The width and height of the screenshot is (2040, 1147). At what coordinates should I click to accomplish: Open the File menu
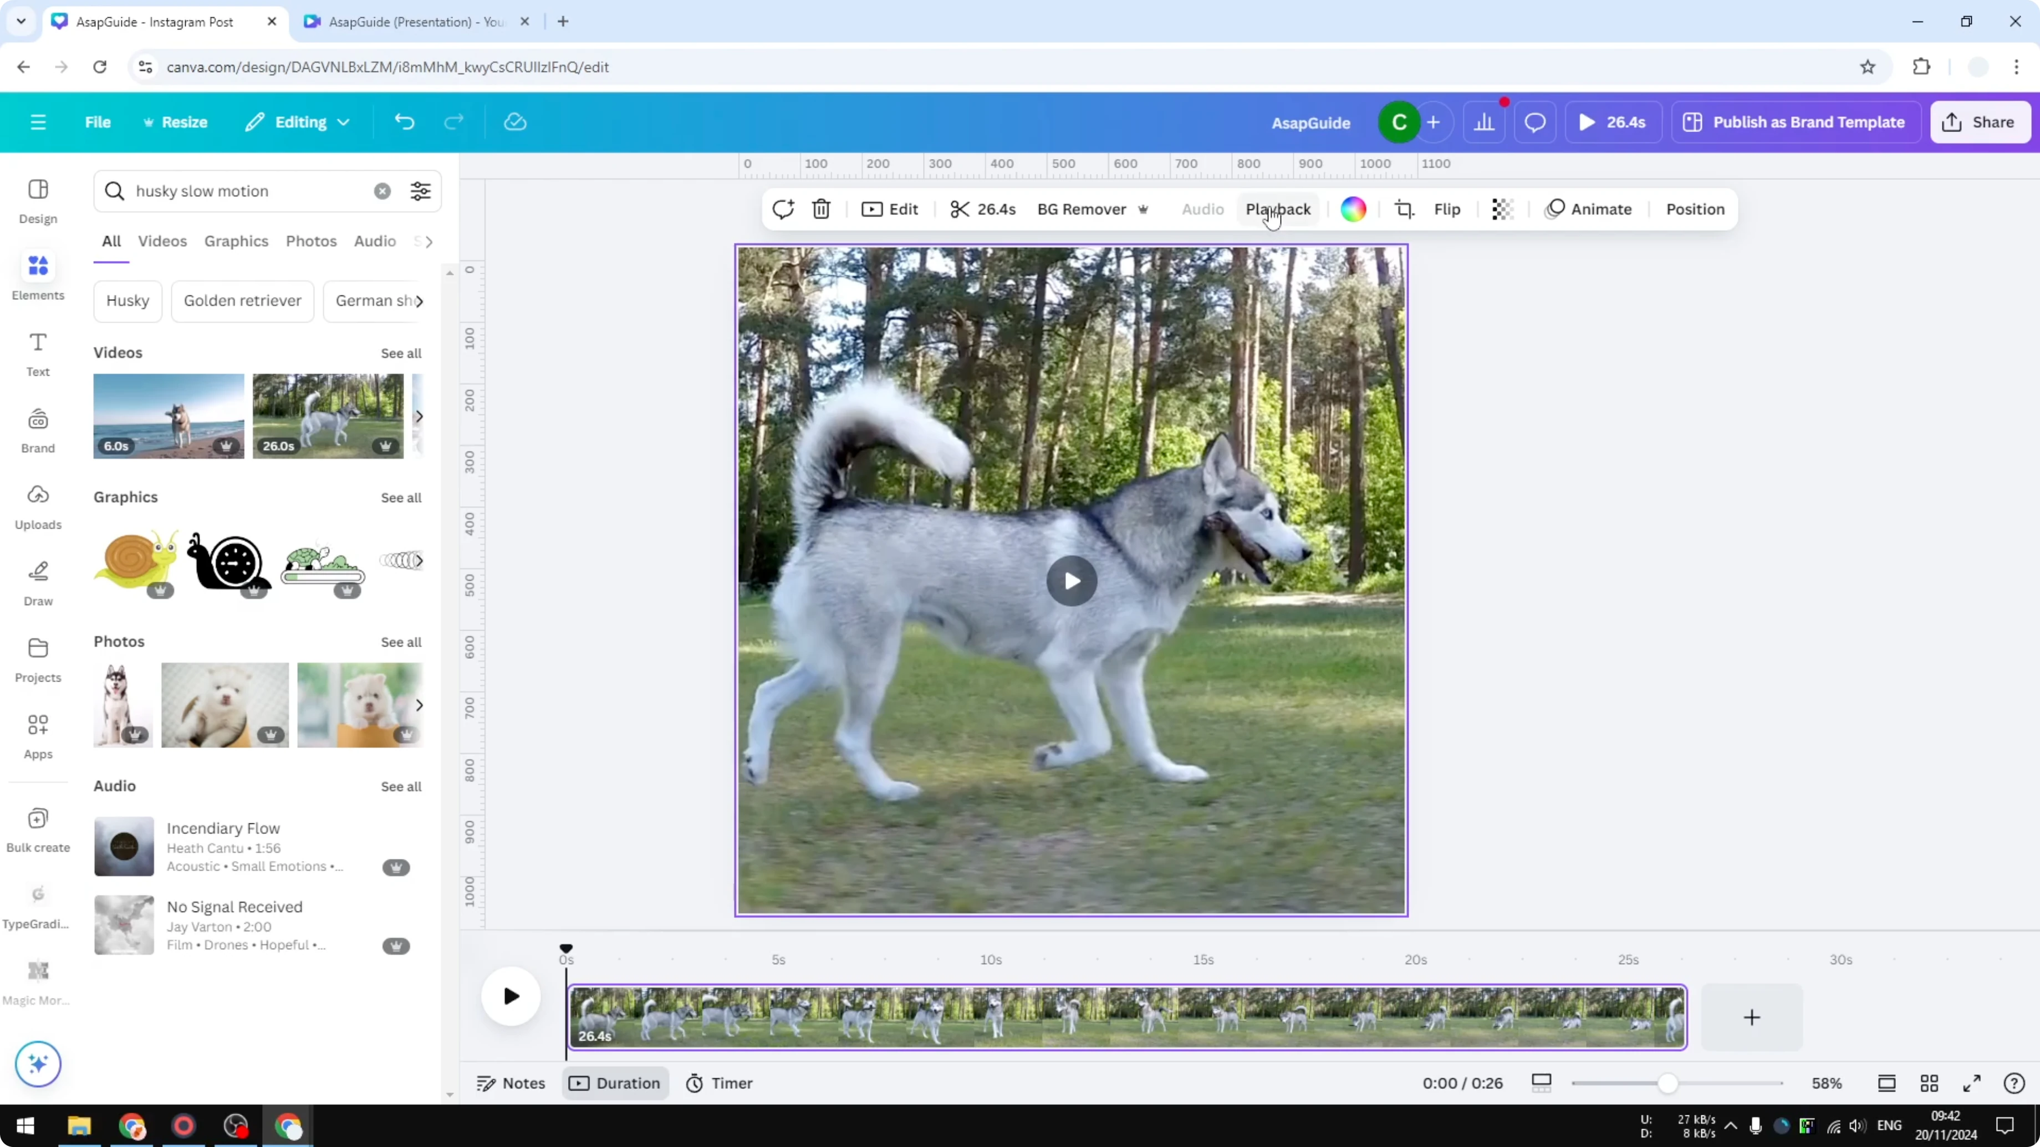98,122
